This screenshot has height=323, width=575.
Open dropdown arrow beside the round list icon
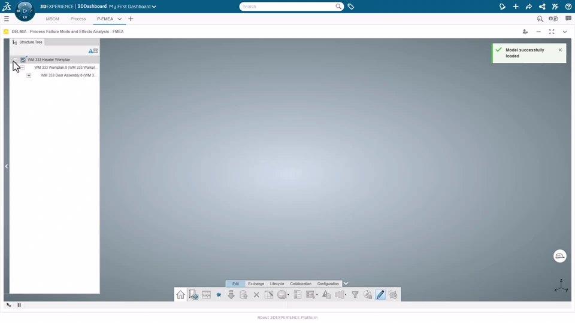[x=288, y=295]
